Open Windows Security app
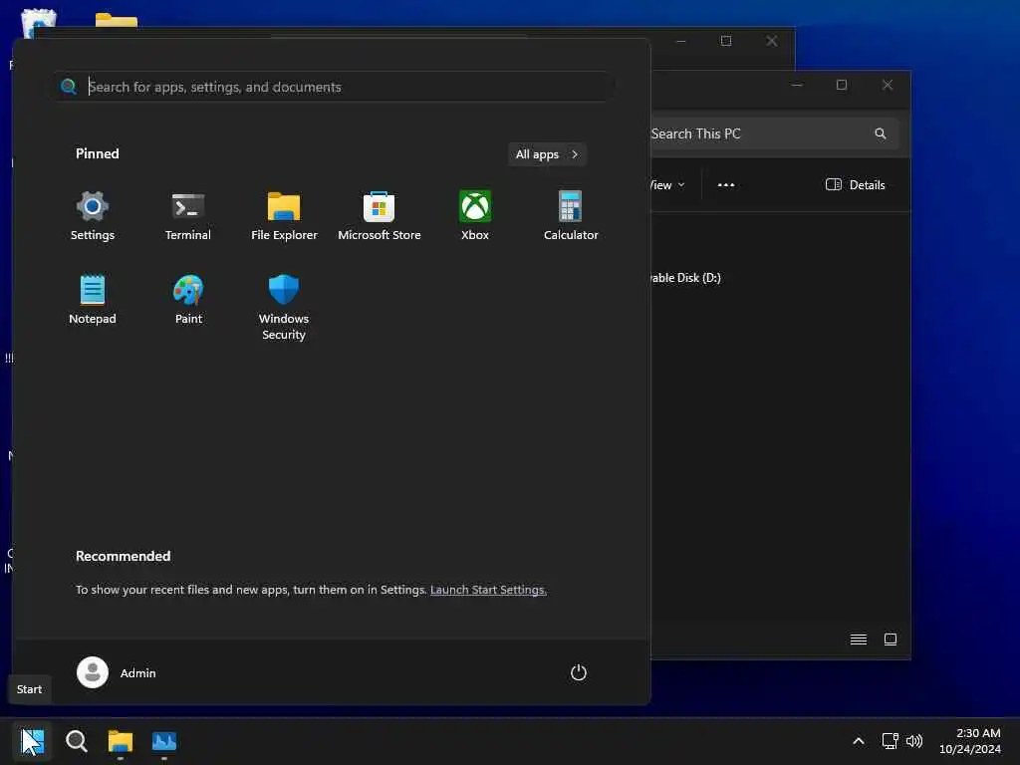Viewport: 1020px width, 765px height. tap(284, 307)
